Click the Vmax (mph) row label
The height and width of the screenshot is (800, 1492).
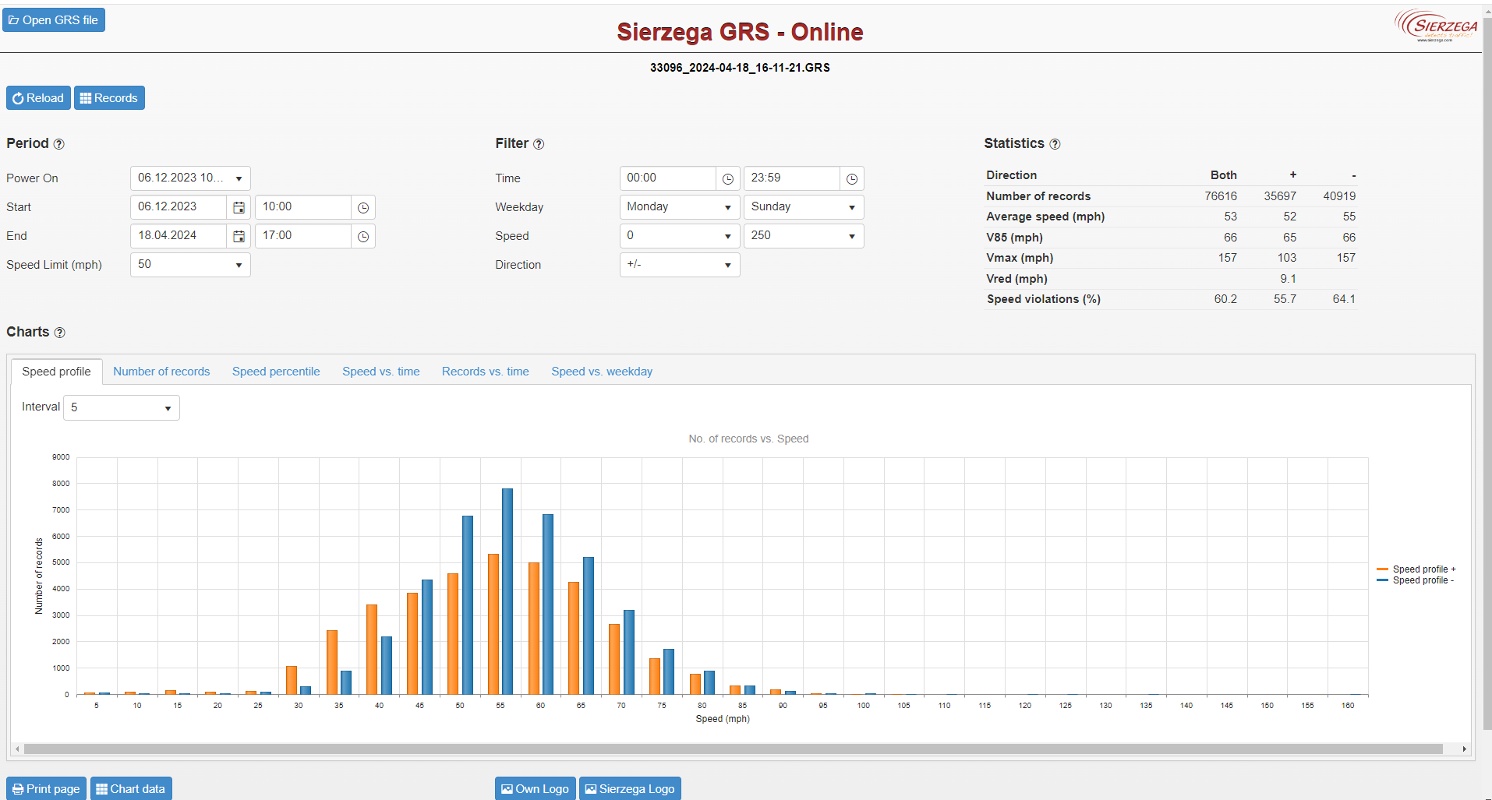(x=1020, y=258)
